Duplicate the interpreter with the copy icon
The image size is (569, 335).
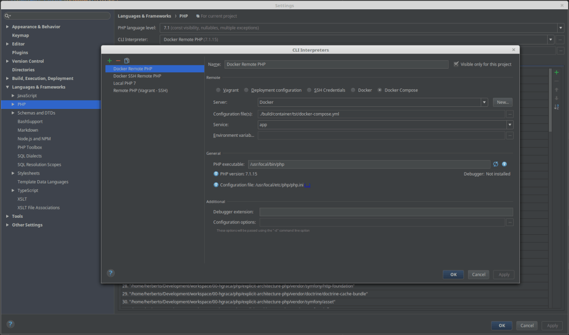click(126, 60)
